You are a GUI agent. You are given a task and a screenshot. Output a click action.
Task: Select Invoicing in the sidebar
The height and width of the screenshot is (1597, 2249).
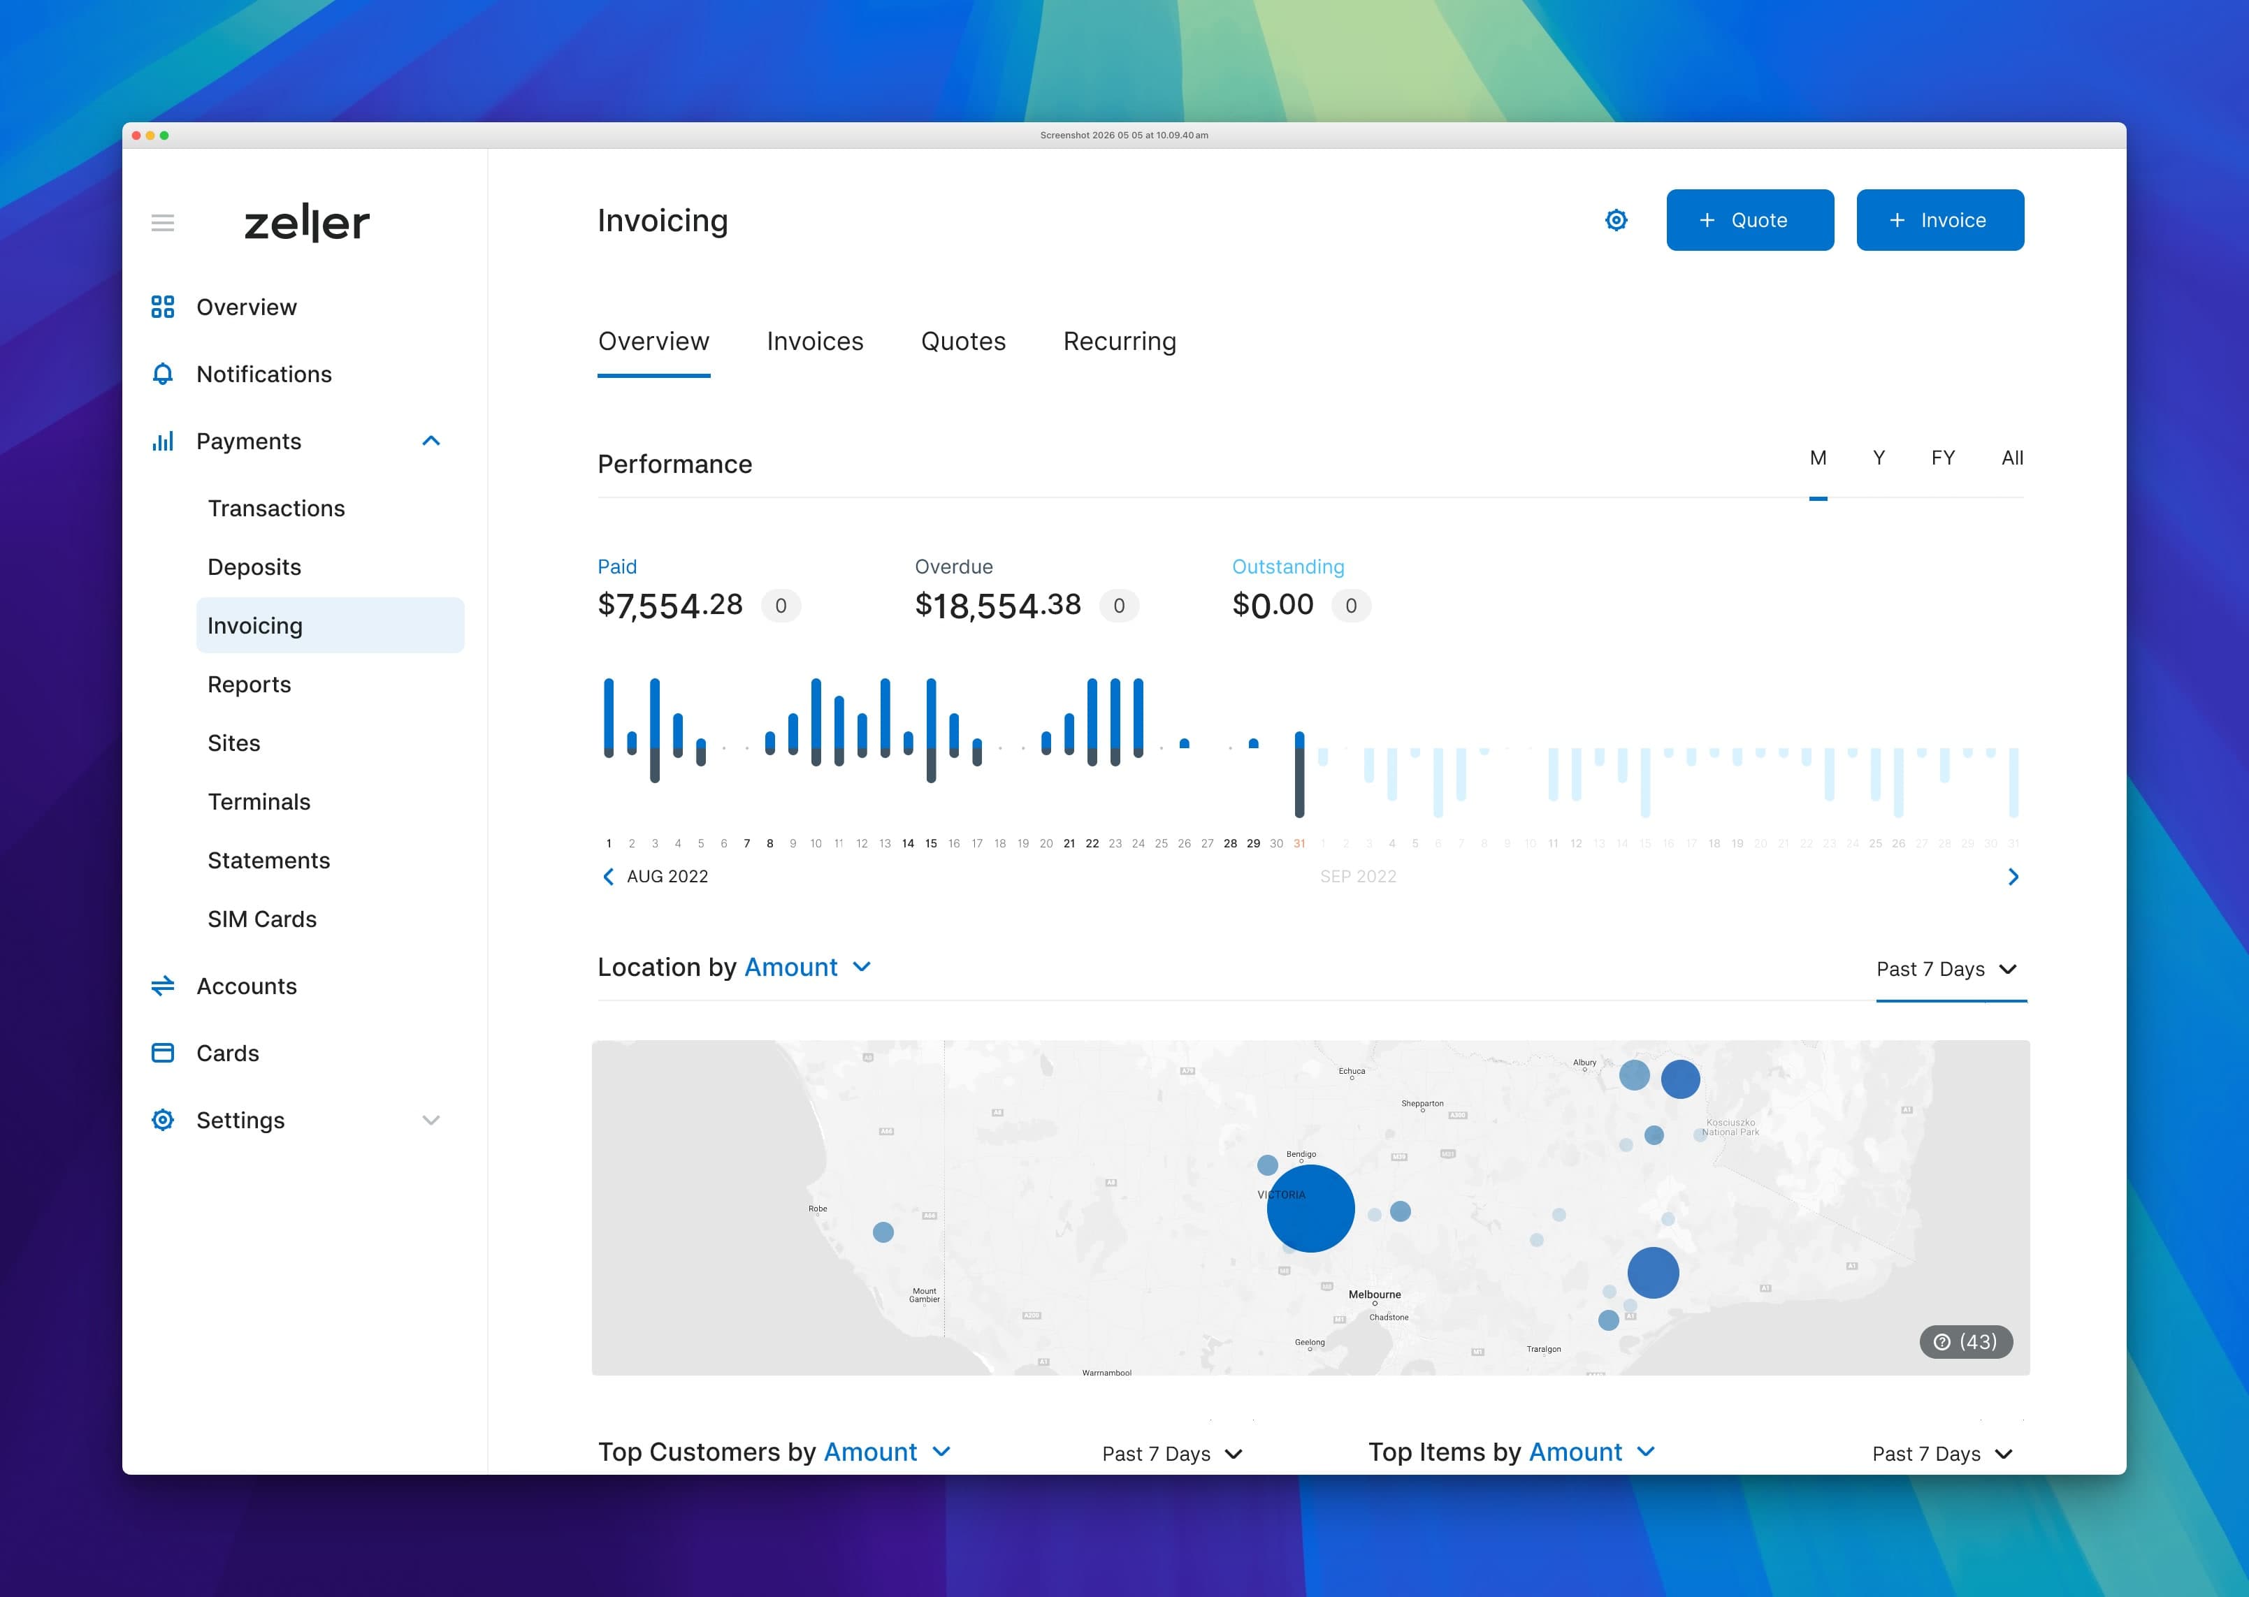coord(331,625)
